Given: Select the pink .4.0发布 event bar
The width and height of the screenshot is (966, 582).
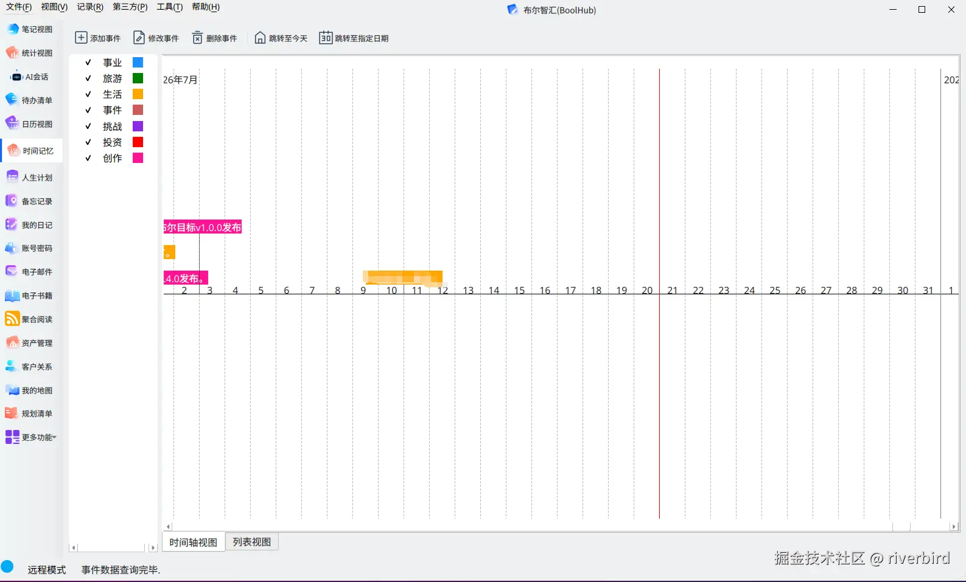Looking at the screenshot, I should click(186, 278).
